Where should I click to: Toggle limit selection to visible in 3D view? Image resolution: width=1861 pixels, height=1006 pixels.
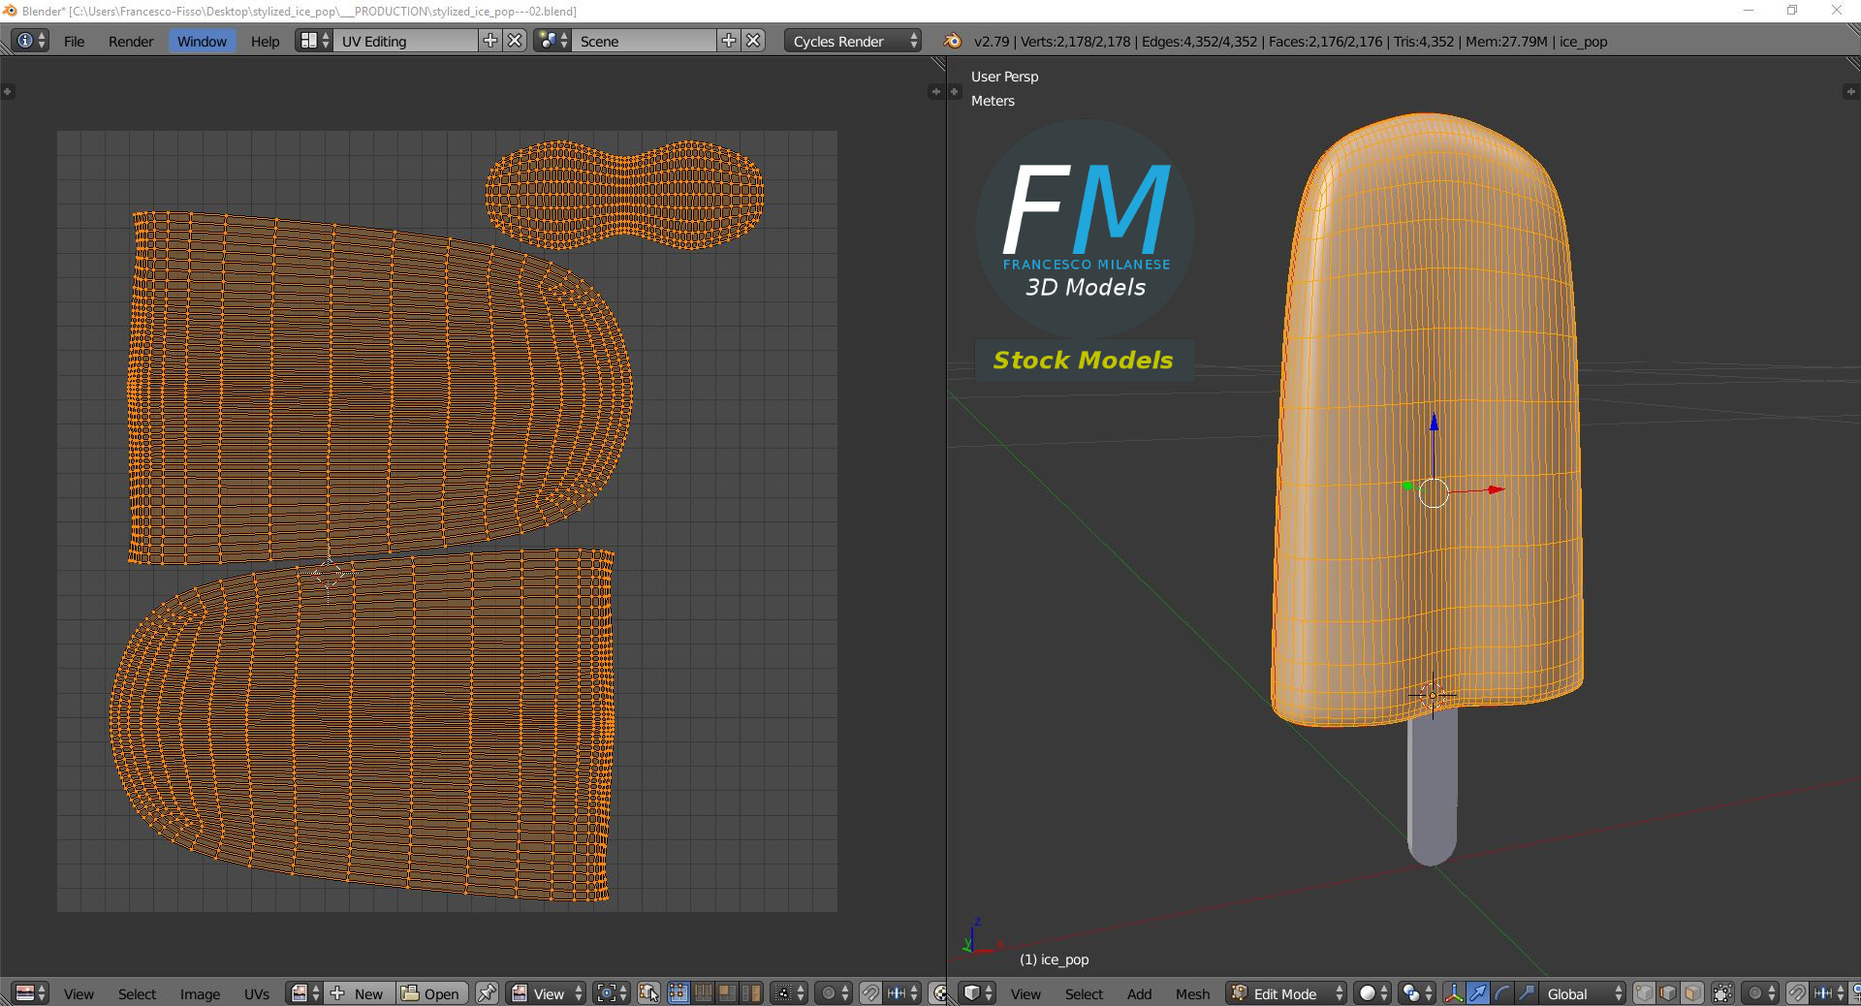[x=1722, y=993]
